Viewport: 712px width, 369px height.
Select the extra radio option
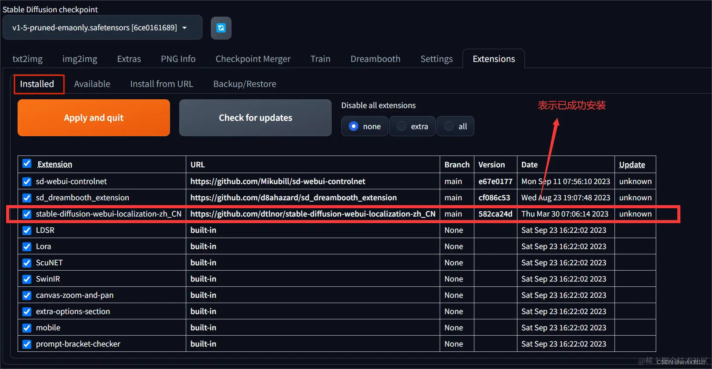[412, 127]
